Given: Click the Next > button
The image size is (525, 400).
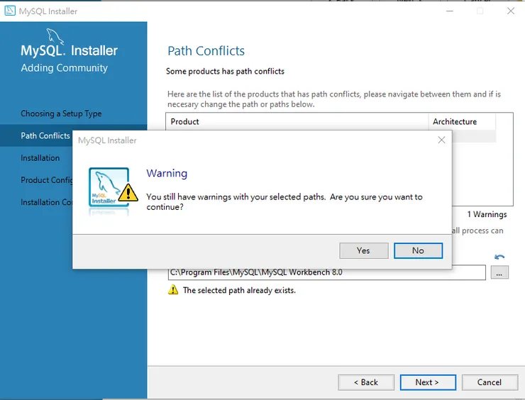Looking at the screenshot, I should pyautogui.click(x=428, y=382).
